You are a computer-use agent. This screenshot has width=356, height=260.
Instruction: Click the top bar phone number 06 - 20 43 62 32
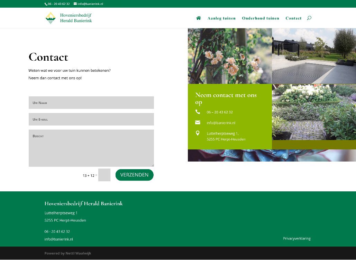[x=59, y=4]
